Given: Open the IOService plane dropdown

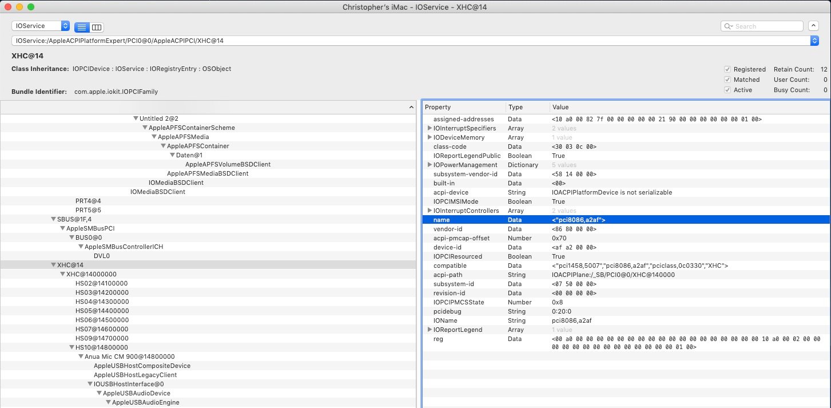Looking at the screenshot, I should (41, 26).
